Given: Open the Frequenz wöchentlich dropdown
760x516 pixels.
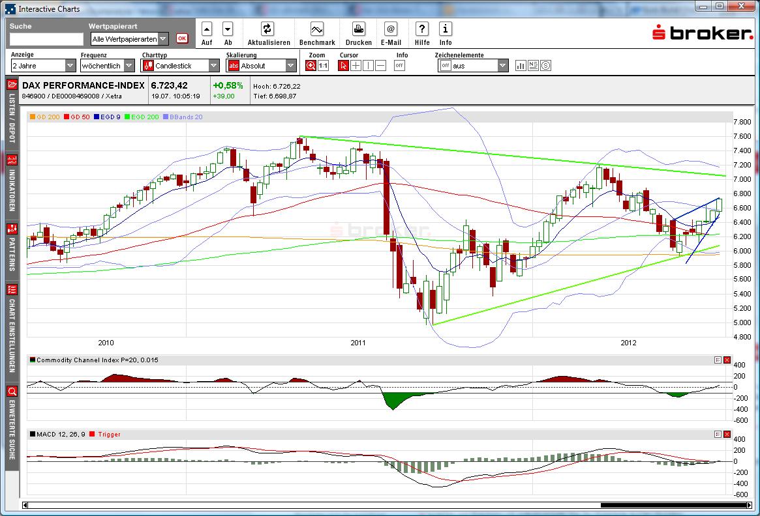Looking at the screenshot, I should pyautogui.click(x=129, y=65).
